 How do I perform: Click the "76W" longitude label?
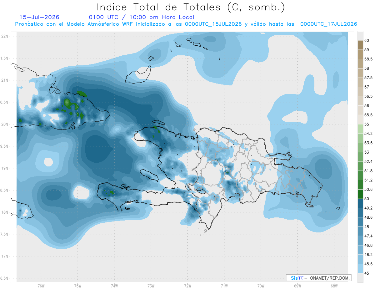coord(41,286)
